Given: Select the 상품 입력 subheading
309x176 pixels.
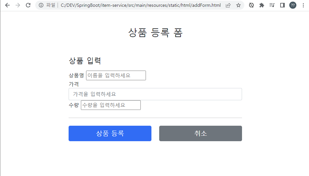Looking at the screenshot, I should tap(85, 61).
